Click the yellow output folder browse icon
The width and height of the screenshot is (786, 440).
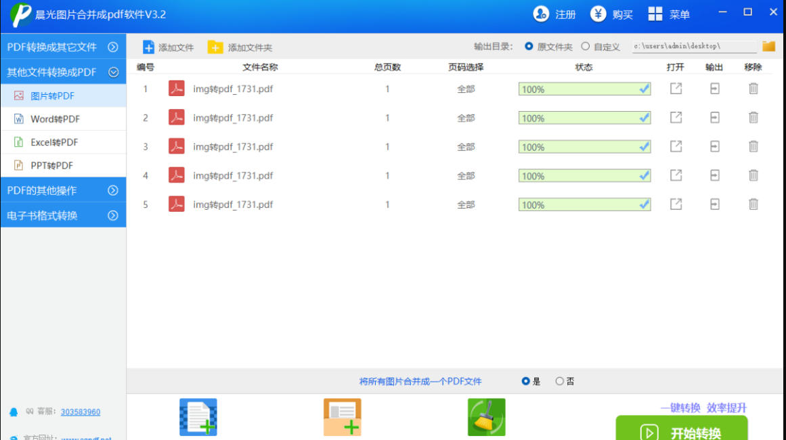[768, 47]
